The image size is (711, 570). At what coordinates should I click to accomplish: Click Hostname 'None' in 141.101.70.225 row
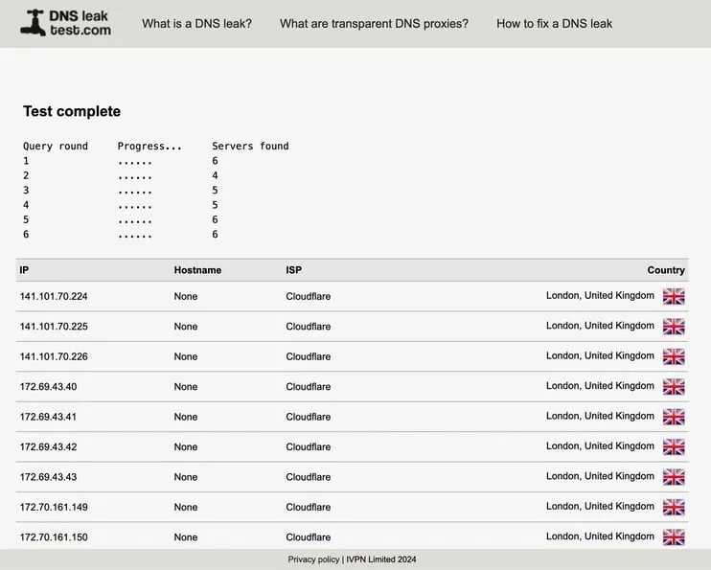(186, 326)
